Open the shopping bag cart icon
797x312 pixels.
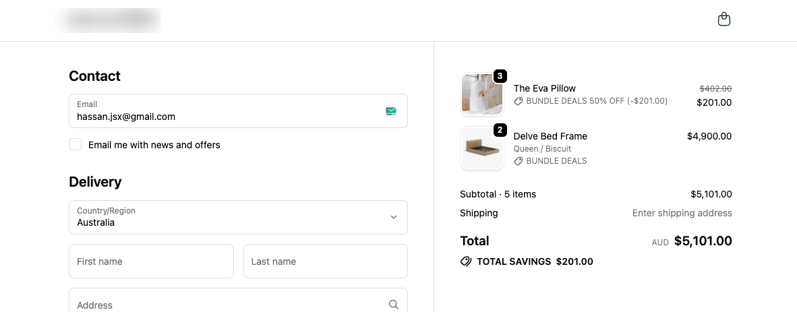pyautogui.click(x=724, y=20)
